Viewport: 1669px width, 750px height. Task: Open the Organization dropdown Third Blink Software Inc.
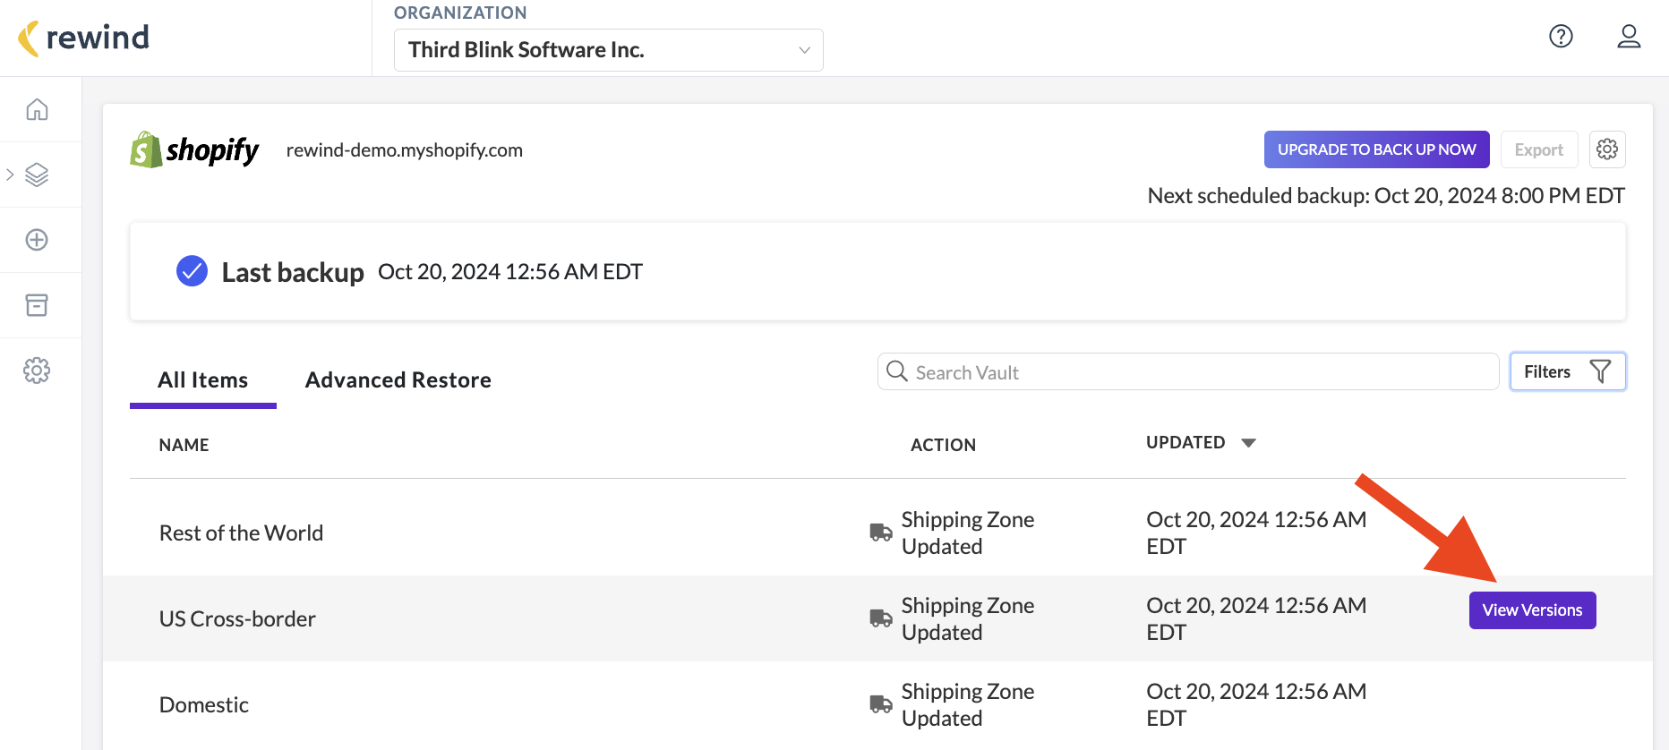pyautogui.click(x=609, y=50)
